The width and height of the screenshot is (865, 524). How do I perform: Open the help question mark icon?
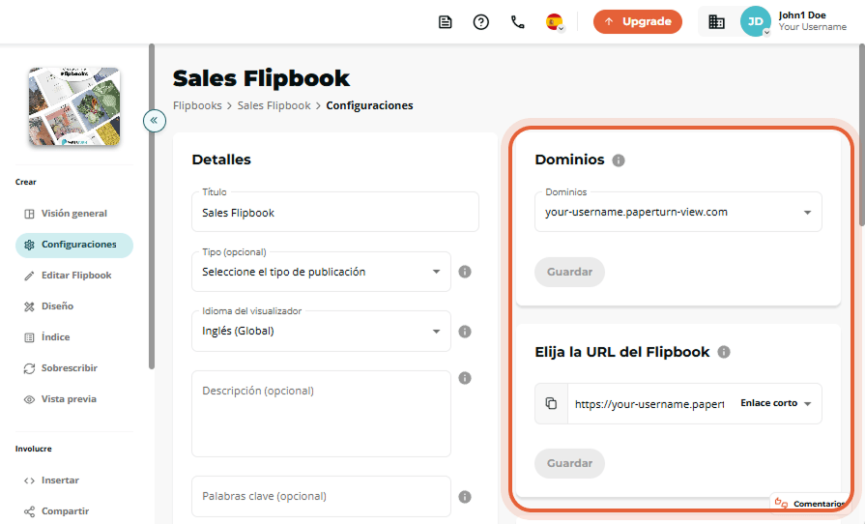[x=481, y=22]
